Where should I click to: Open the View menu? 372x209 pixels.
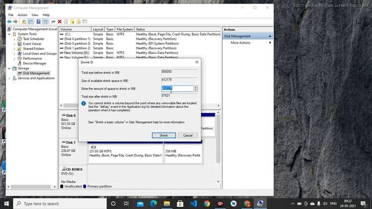tap(35, 15)
